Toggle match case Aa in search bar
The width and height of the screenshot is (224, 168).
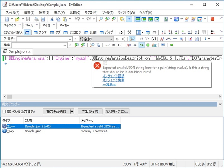129,45
